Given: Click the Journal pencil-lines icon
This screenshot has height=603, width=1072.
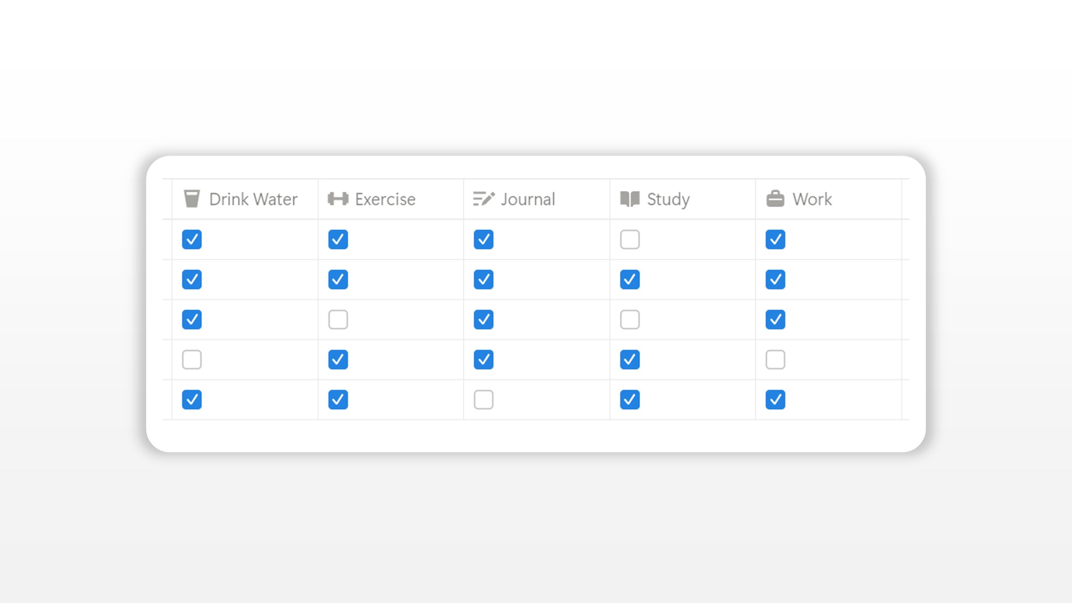Looking at the screenshot, I should coord(484,199).
